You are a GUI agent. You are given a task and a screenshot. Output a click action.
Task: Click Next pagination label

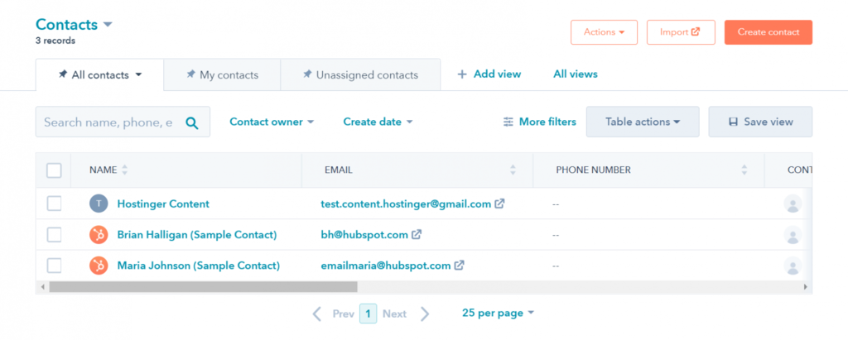pyautogui.click(x=394, y=314)
